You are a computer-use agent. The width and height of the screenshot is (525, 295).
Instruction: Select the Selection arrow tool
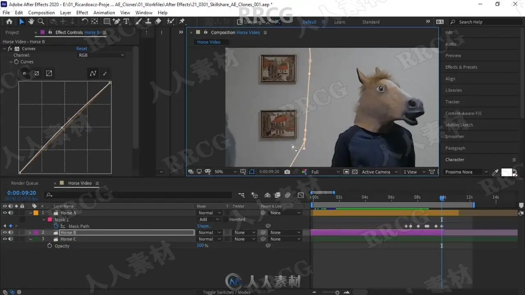pyautogui.click(x=22, y=22)
